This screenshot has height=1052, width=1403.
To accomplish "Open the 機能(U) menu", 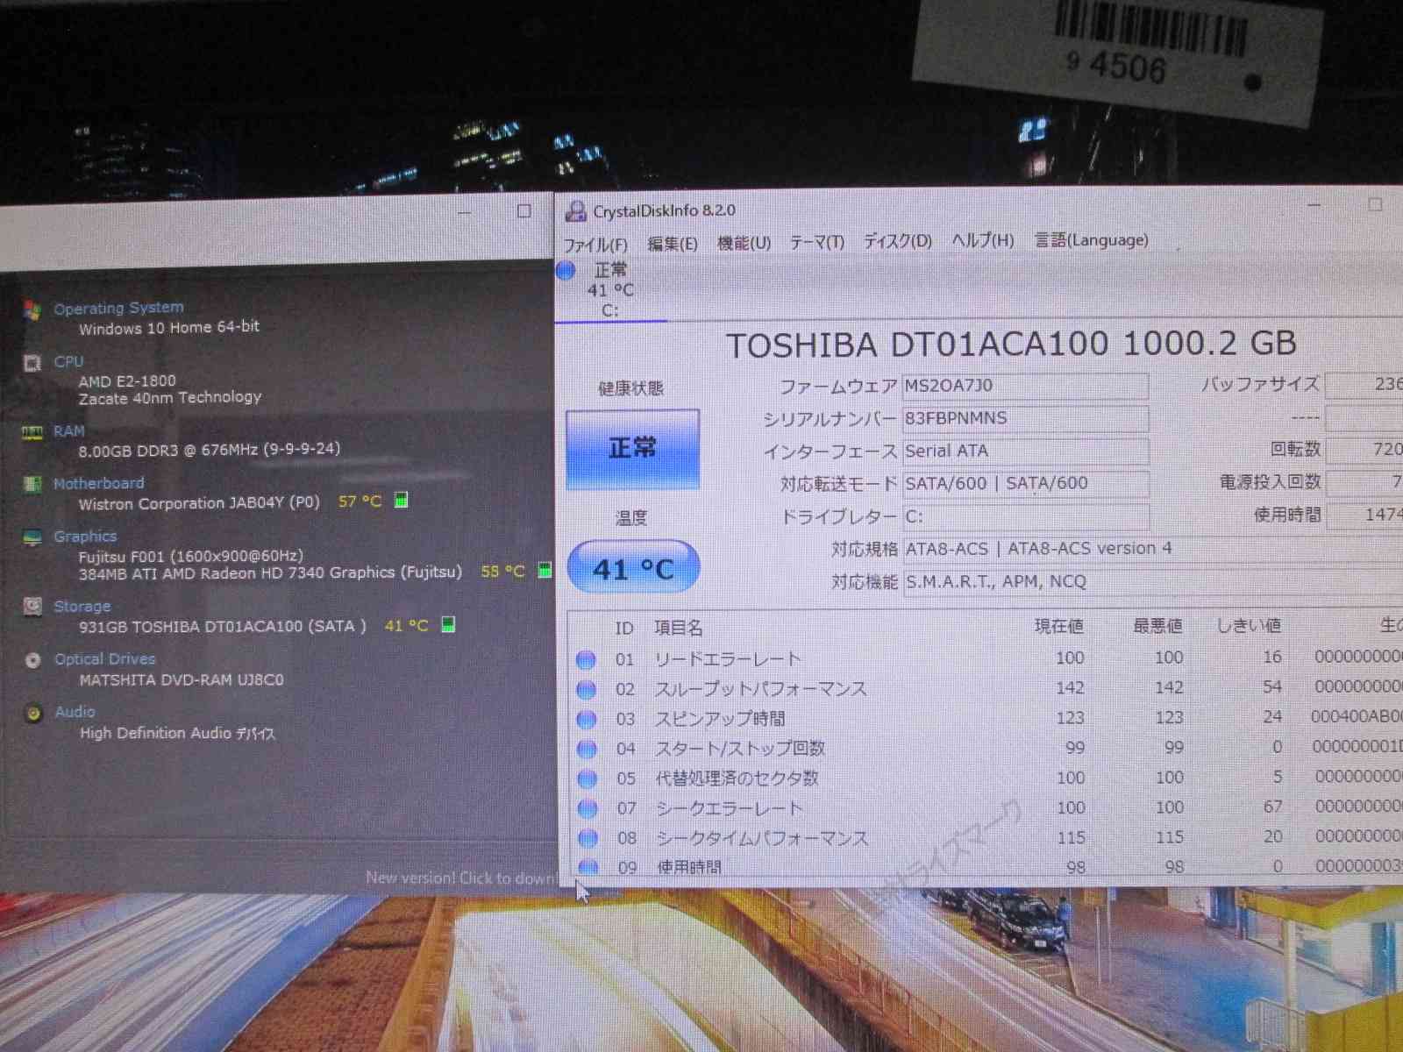I will 744,243.
